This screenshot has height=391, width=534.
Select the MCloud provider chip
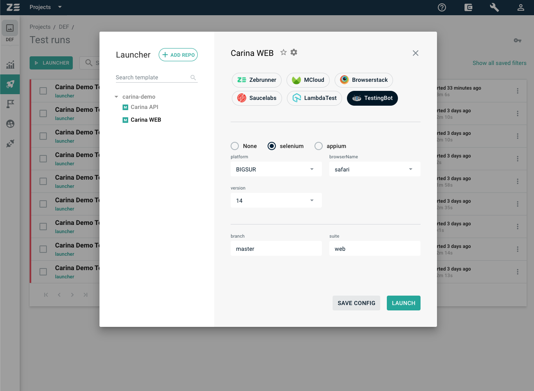(308, 80)
